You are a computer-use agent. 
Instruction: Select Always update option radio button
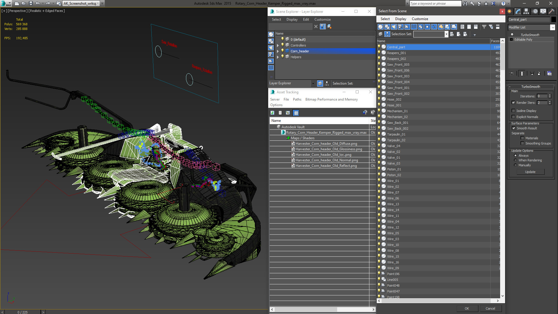pyautogui.click(x=515, y=156)
